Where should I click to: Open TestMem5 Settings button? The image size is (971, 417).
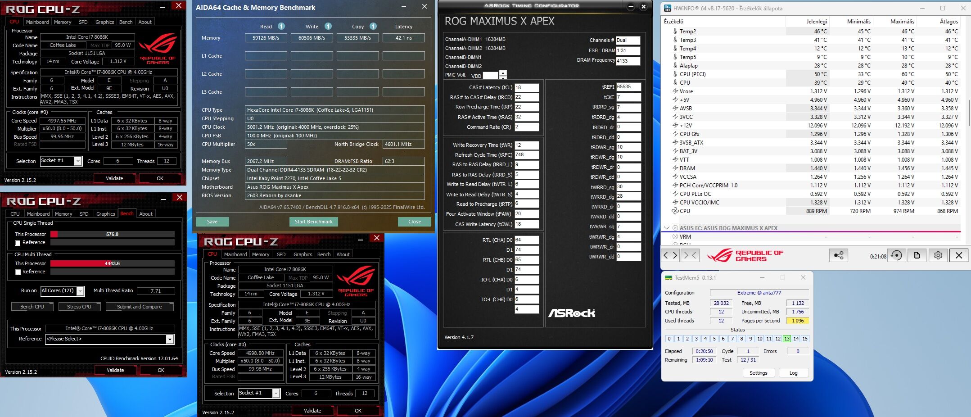[758, 373]
